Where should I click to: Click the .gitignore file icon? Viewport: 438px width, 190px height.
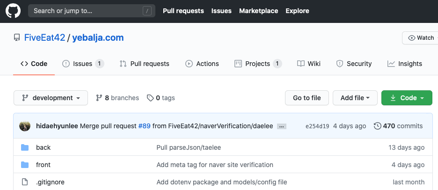click(25, 182)
